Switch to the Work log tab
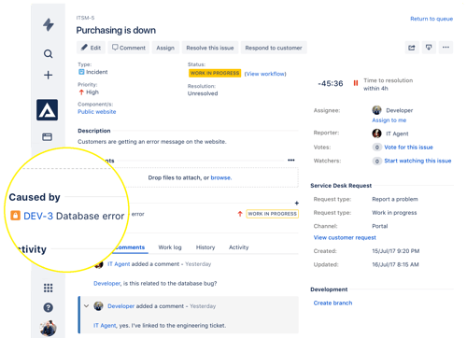The width and height of the screenshot is (467, 338). (170, 247)
